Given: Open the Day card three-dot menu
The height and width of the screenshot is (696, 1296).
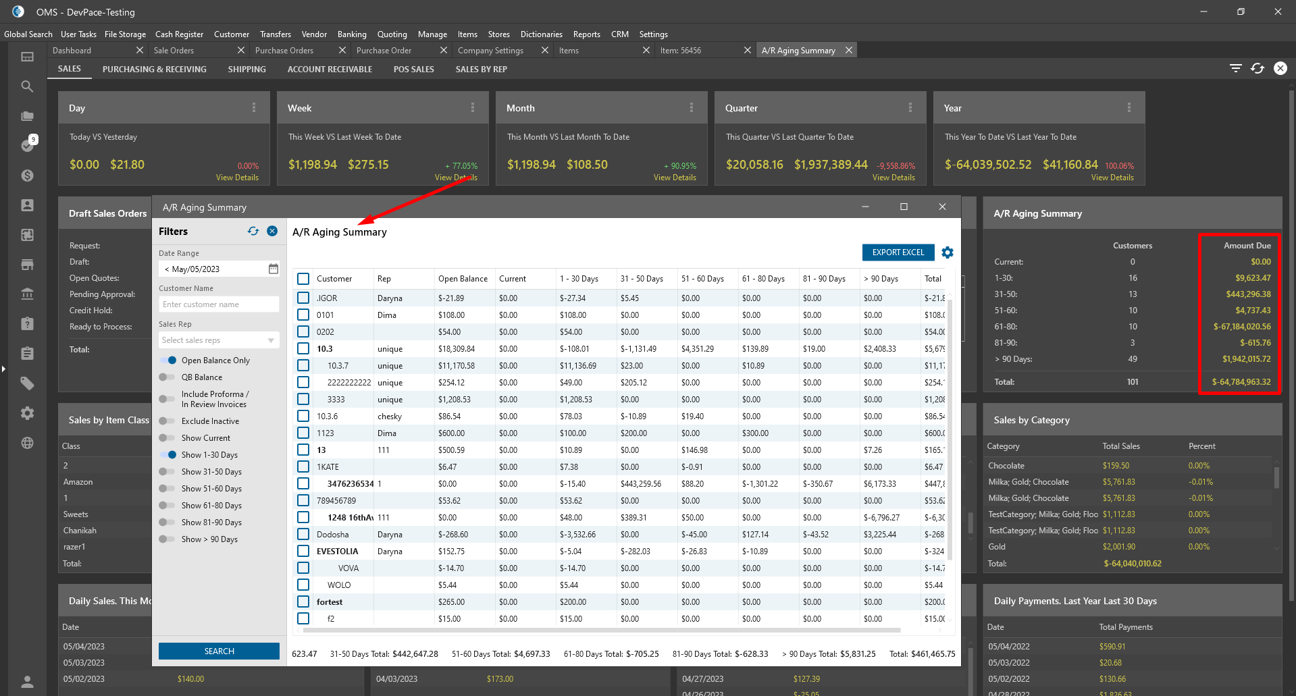Looking at the screenshot, I should pyautogui.click(x=254, y=108).
